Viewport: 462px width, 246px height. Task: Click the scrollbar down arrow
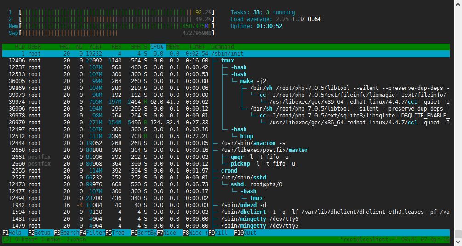[x=458, y=243]
